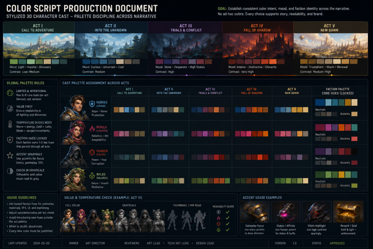Pick the Heroes Accents color swatch
Viewport: 373px width, 249px height.
(354, 114)
